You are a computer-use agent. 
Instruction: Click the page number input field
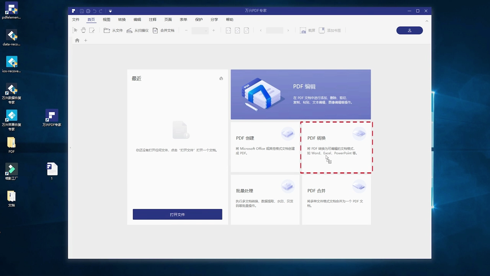tap(274, 30)
